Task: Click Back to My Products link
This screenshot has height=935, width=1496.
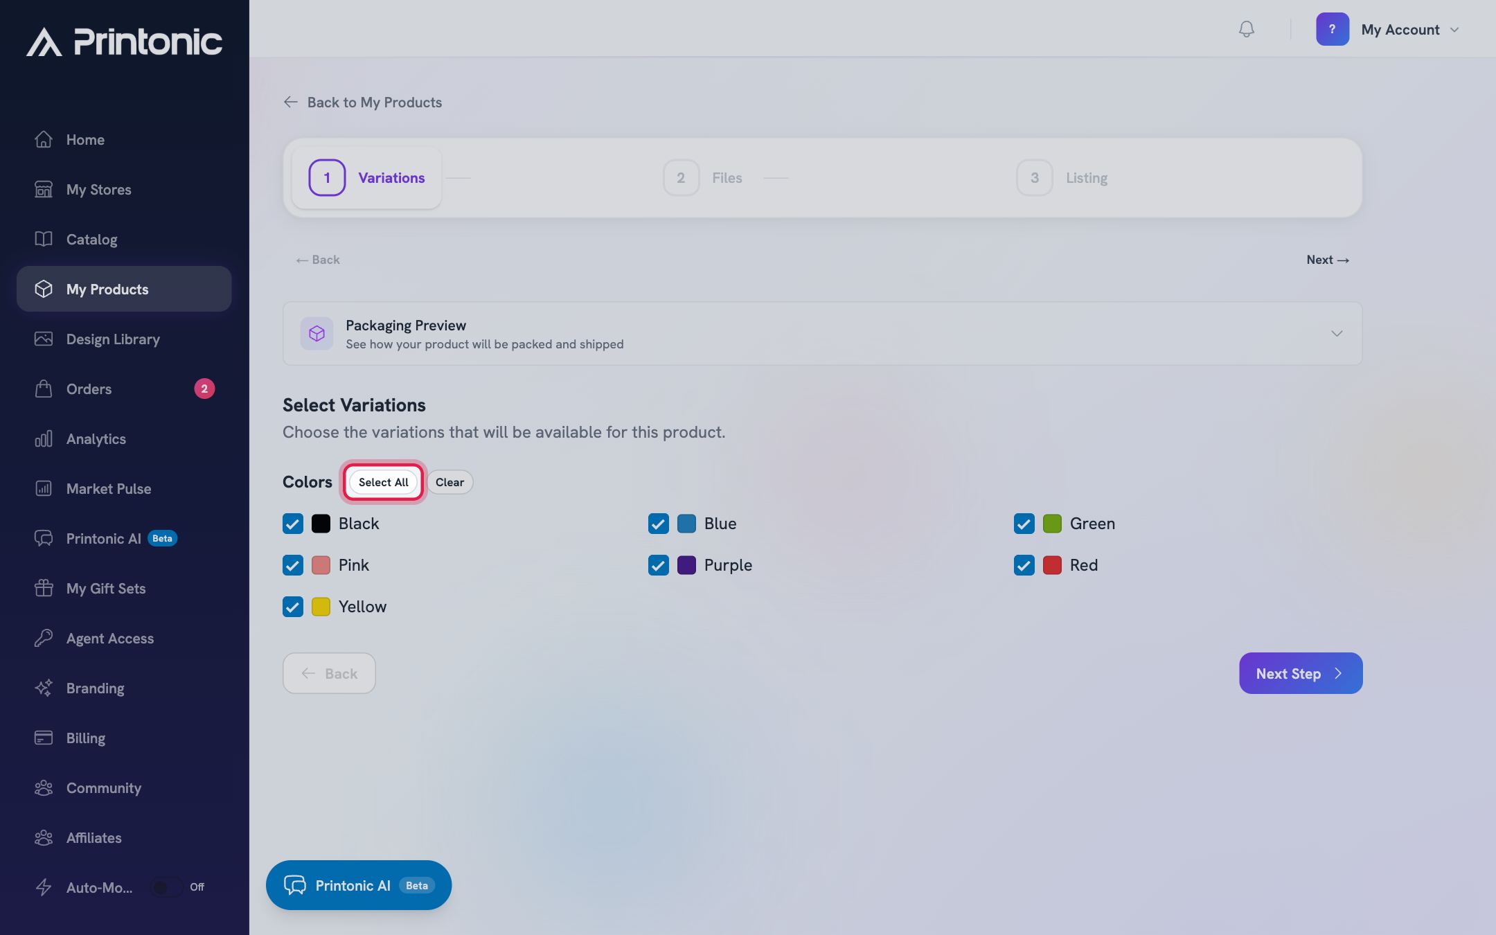Action: [x=363, y=103]
